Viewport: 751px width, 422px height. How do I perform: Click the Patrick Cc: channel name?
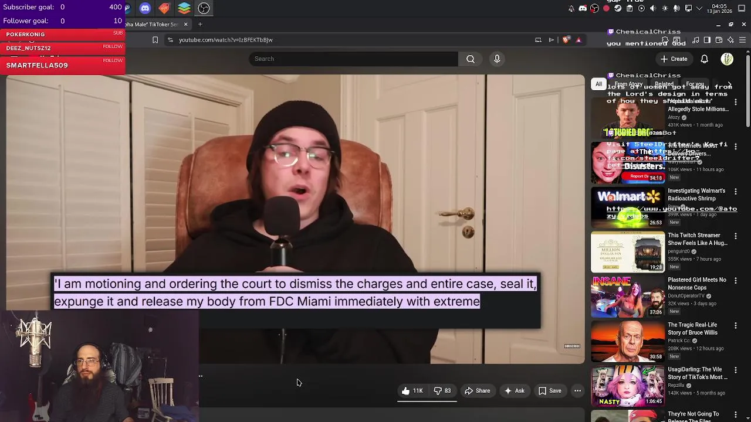[x=679, y=341]
